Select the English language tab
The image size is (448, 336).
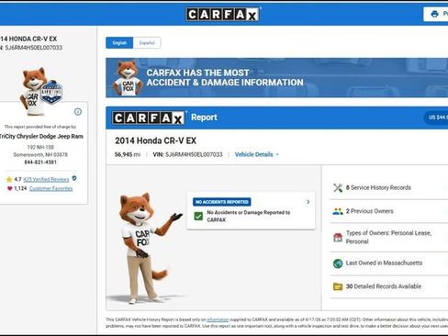[x=119, y=43]
